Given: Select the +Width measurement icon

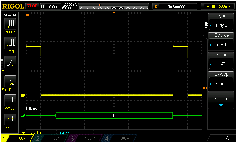Looking at the screenshot, I should point(10,100).
